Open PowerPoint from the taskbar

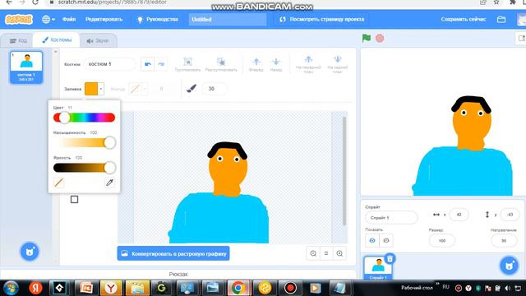tap(85, 289)
